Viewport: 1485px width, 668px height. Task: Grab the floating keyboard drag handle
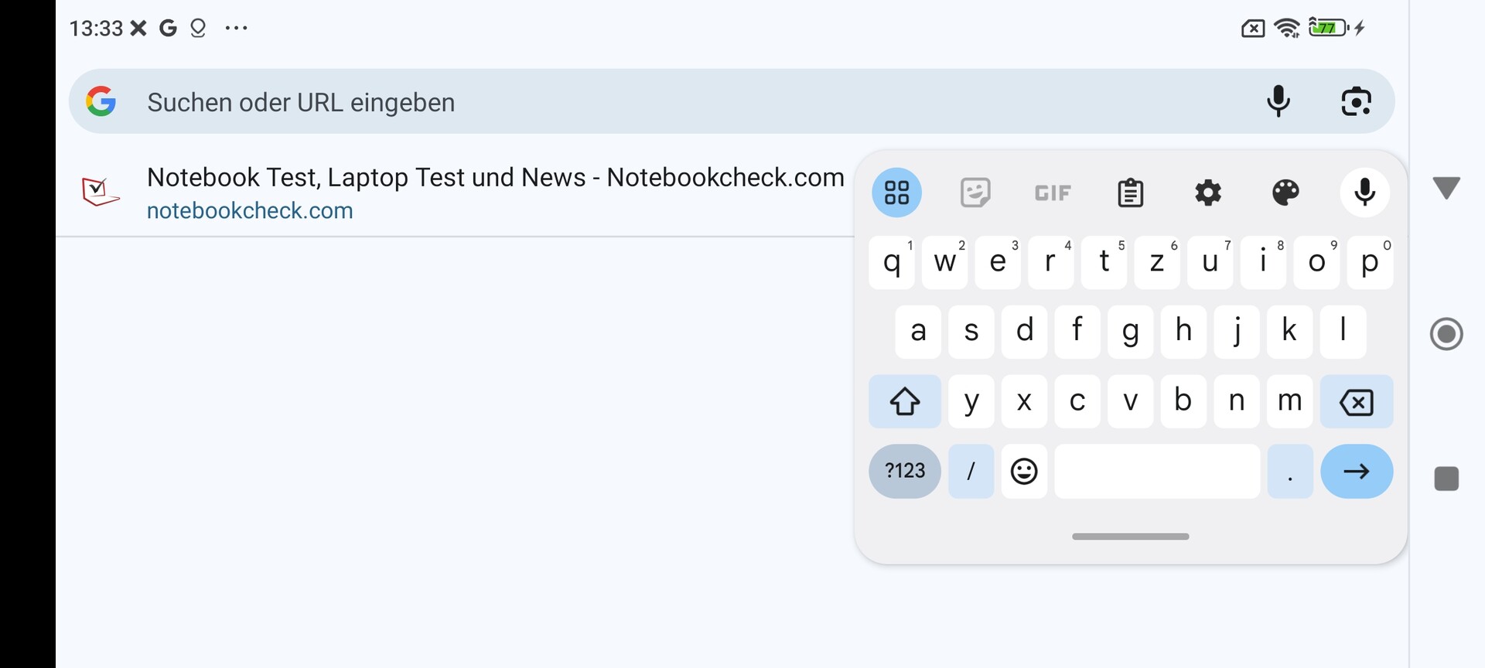click(x=1130, y=537)
